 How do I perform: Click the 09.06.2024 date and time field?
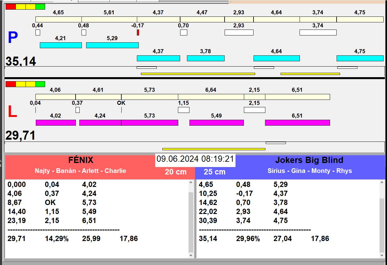[x=195, y=159]
